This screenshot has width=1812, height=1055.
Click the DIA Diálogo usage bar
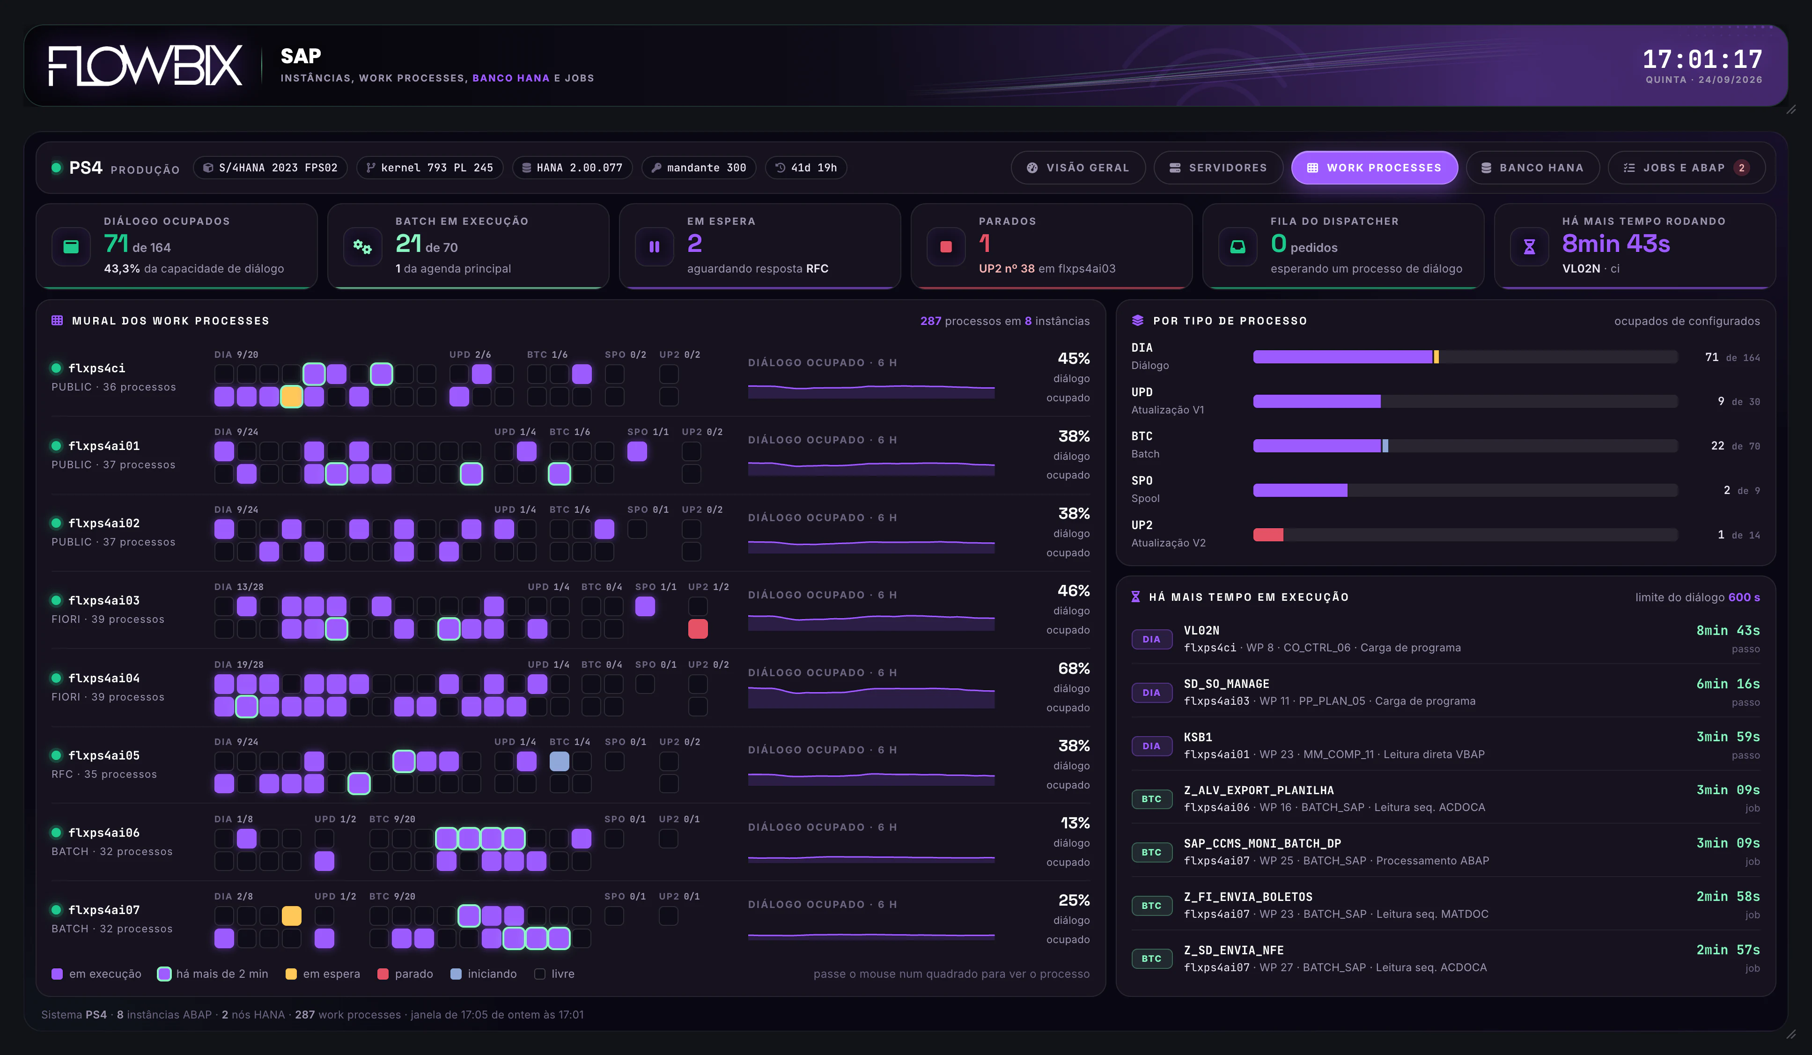tap(1465, 357)
